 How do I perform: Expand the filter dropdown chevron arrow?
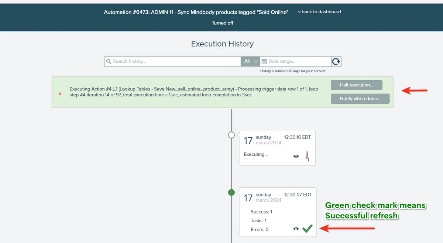pos(256,62)
